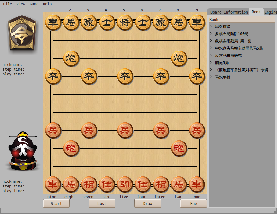Select the black pawn on file 9
Viewport: 277px width, 214px height.
[x=197, y=76]
